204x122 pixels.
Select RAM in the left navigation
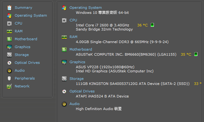tap(18, 31)
